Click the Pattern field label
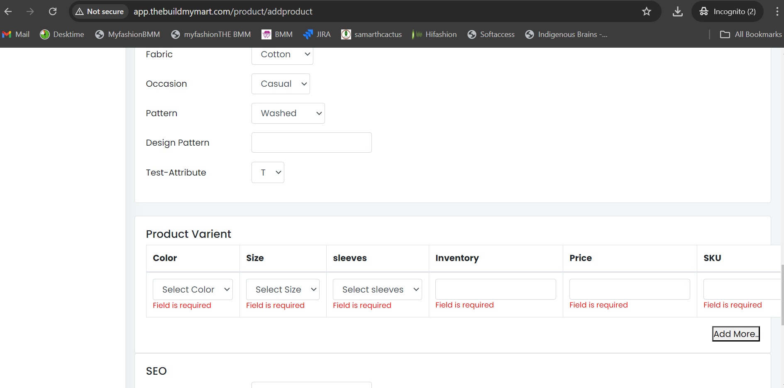784x388 pixels. coord(161,113)
